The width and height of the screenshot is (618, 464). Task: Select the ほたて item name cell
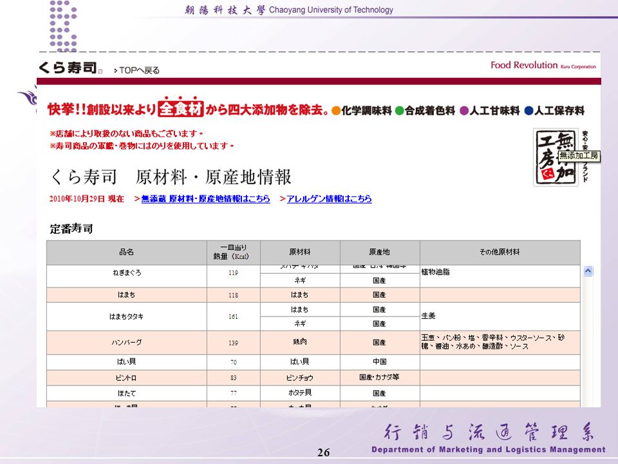pyautogui.click(x=127, y=393)
